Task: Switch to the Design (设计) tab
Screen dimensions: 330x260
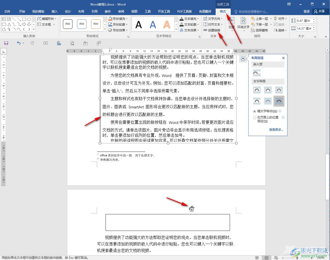Action: [x=68, y=12]
